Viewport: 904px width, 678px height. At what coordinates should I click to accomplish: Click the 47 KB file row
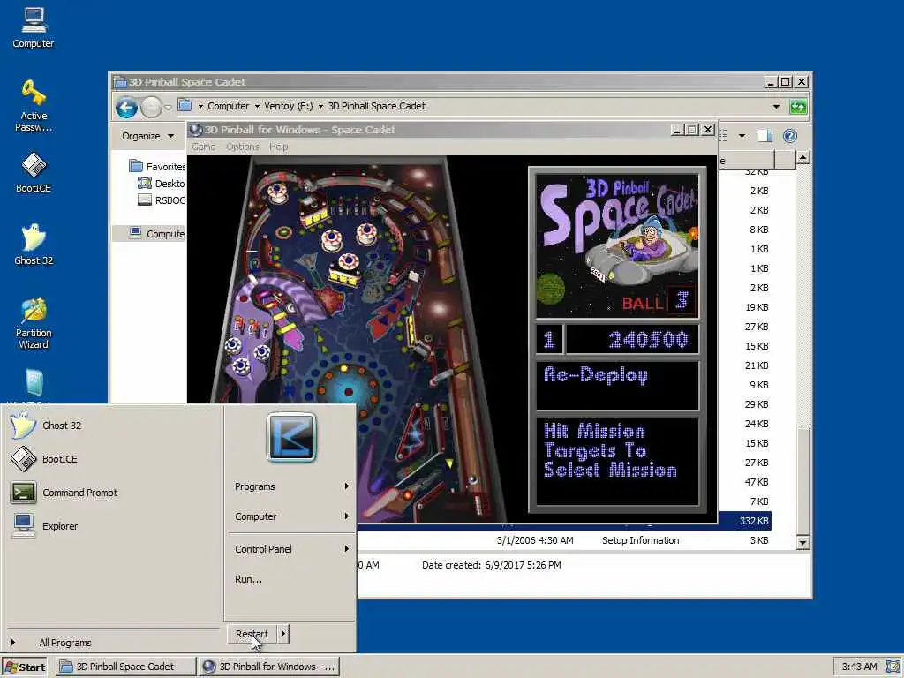tap(756, 482)
